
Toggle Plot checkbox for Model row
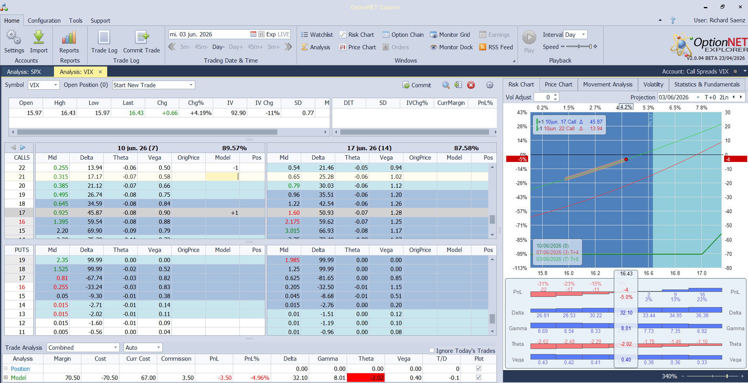click(x=478, y=378)
